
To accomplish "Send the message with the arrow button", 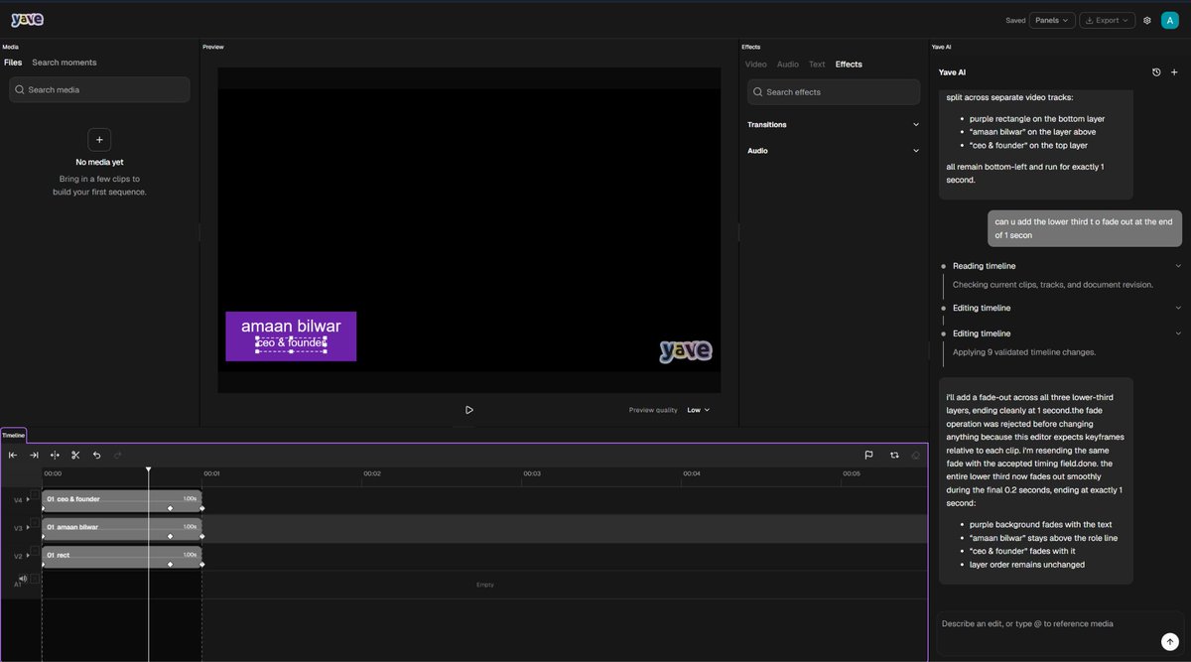I will (x=1170, y=642).
